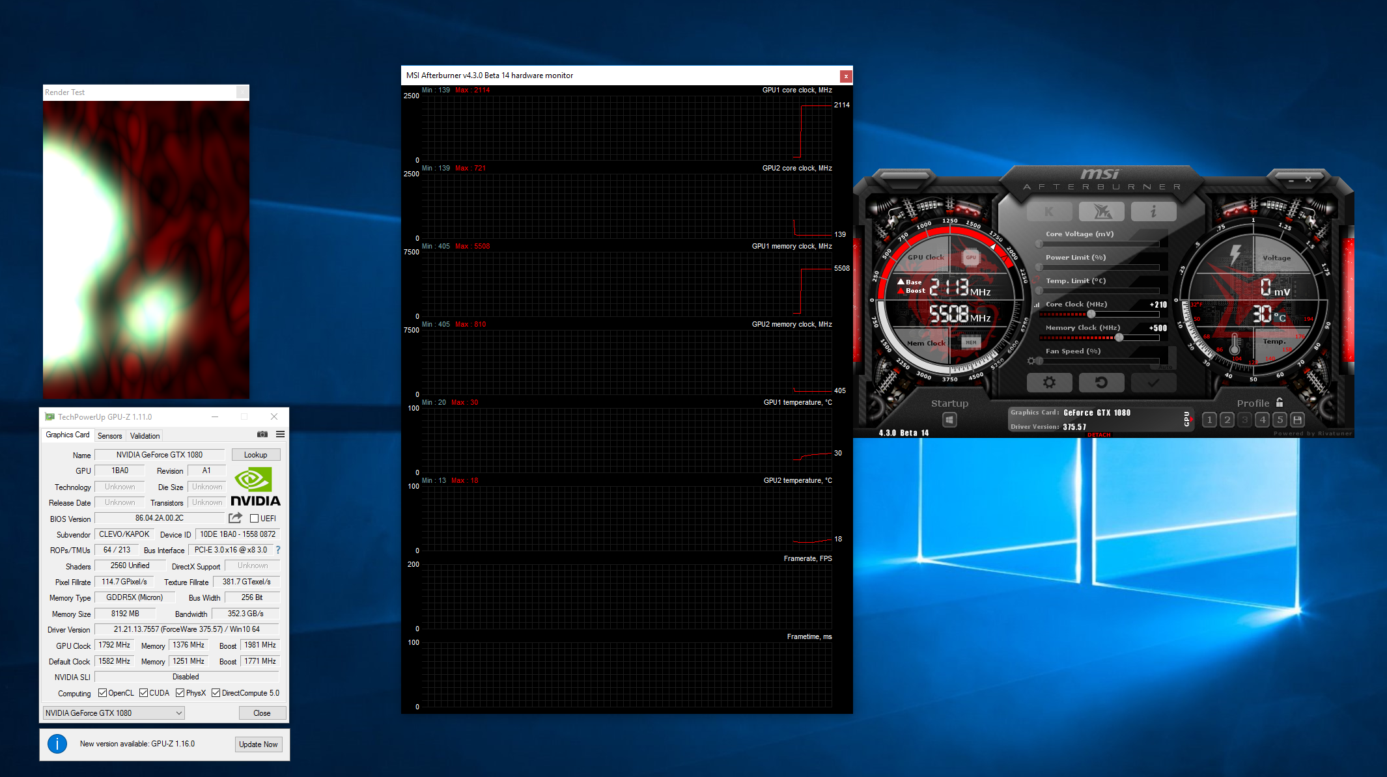Click the Core Clock slider handle
Image resolution: width=1387 pixels, height=777 pixels.
pos(1091,314)
